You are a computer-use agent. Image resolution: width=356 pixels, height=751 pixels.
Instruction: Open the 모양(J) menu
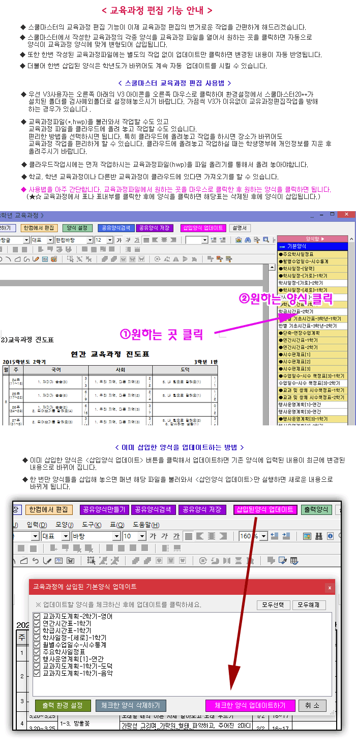[65, 525]
